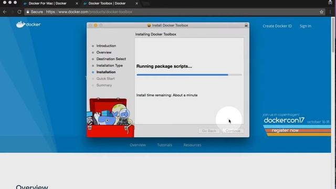Screen dimensions: 336x189
Task: Click the Running package scripts text
Action: 164,66
